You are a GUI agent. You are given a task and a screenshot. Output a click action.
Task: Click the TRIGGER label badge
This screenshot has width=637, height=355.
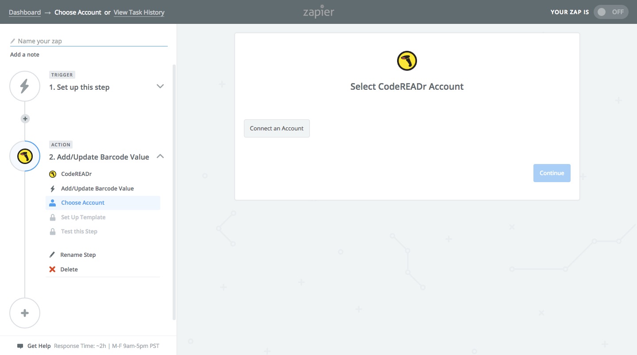[62, 75]
